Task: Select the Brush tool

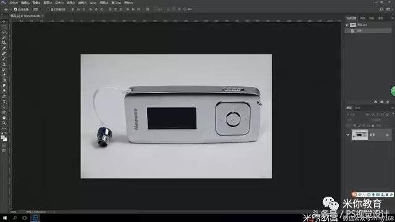Action: click(4, 59)
